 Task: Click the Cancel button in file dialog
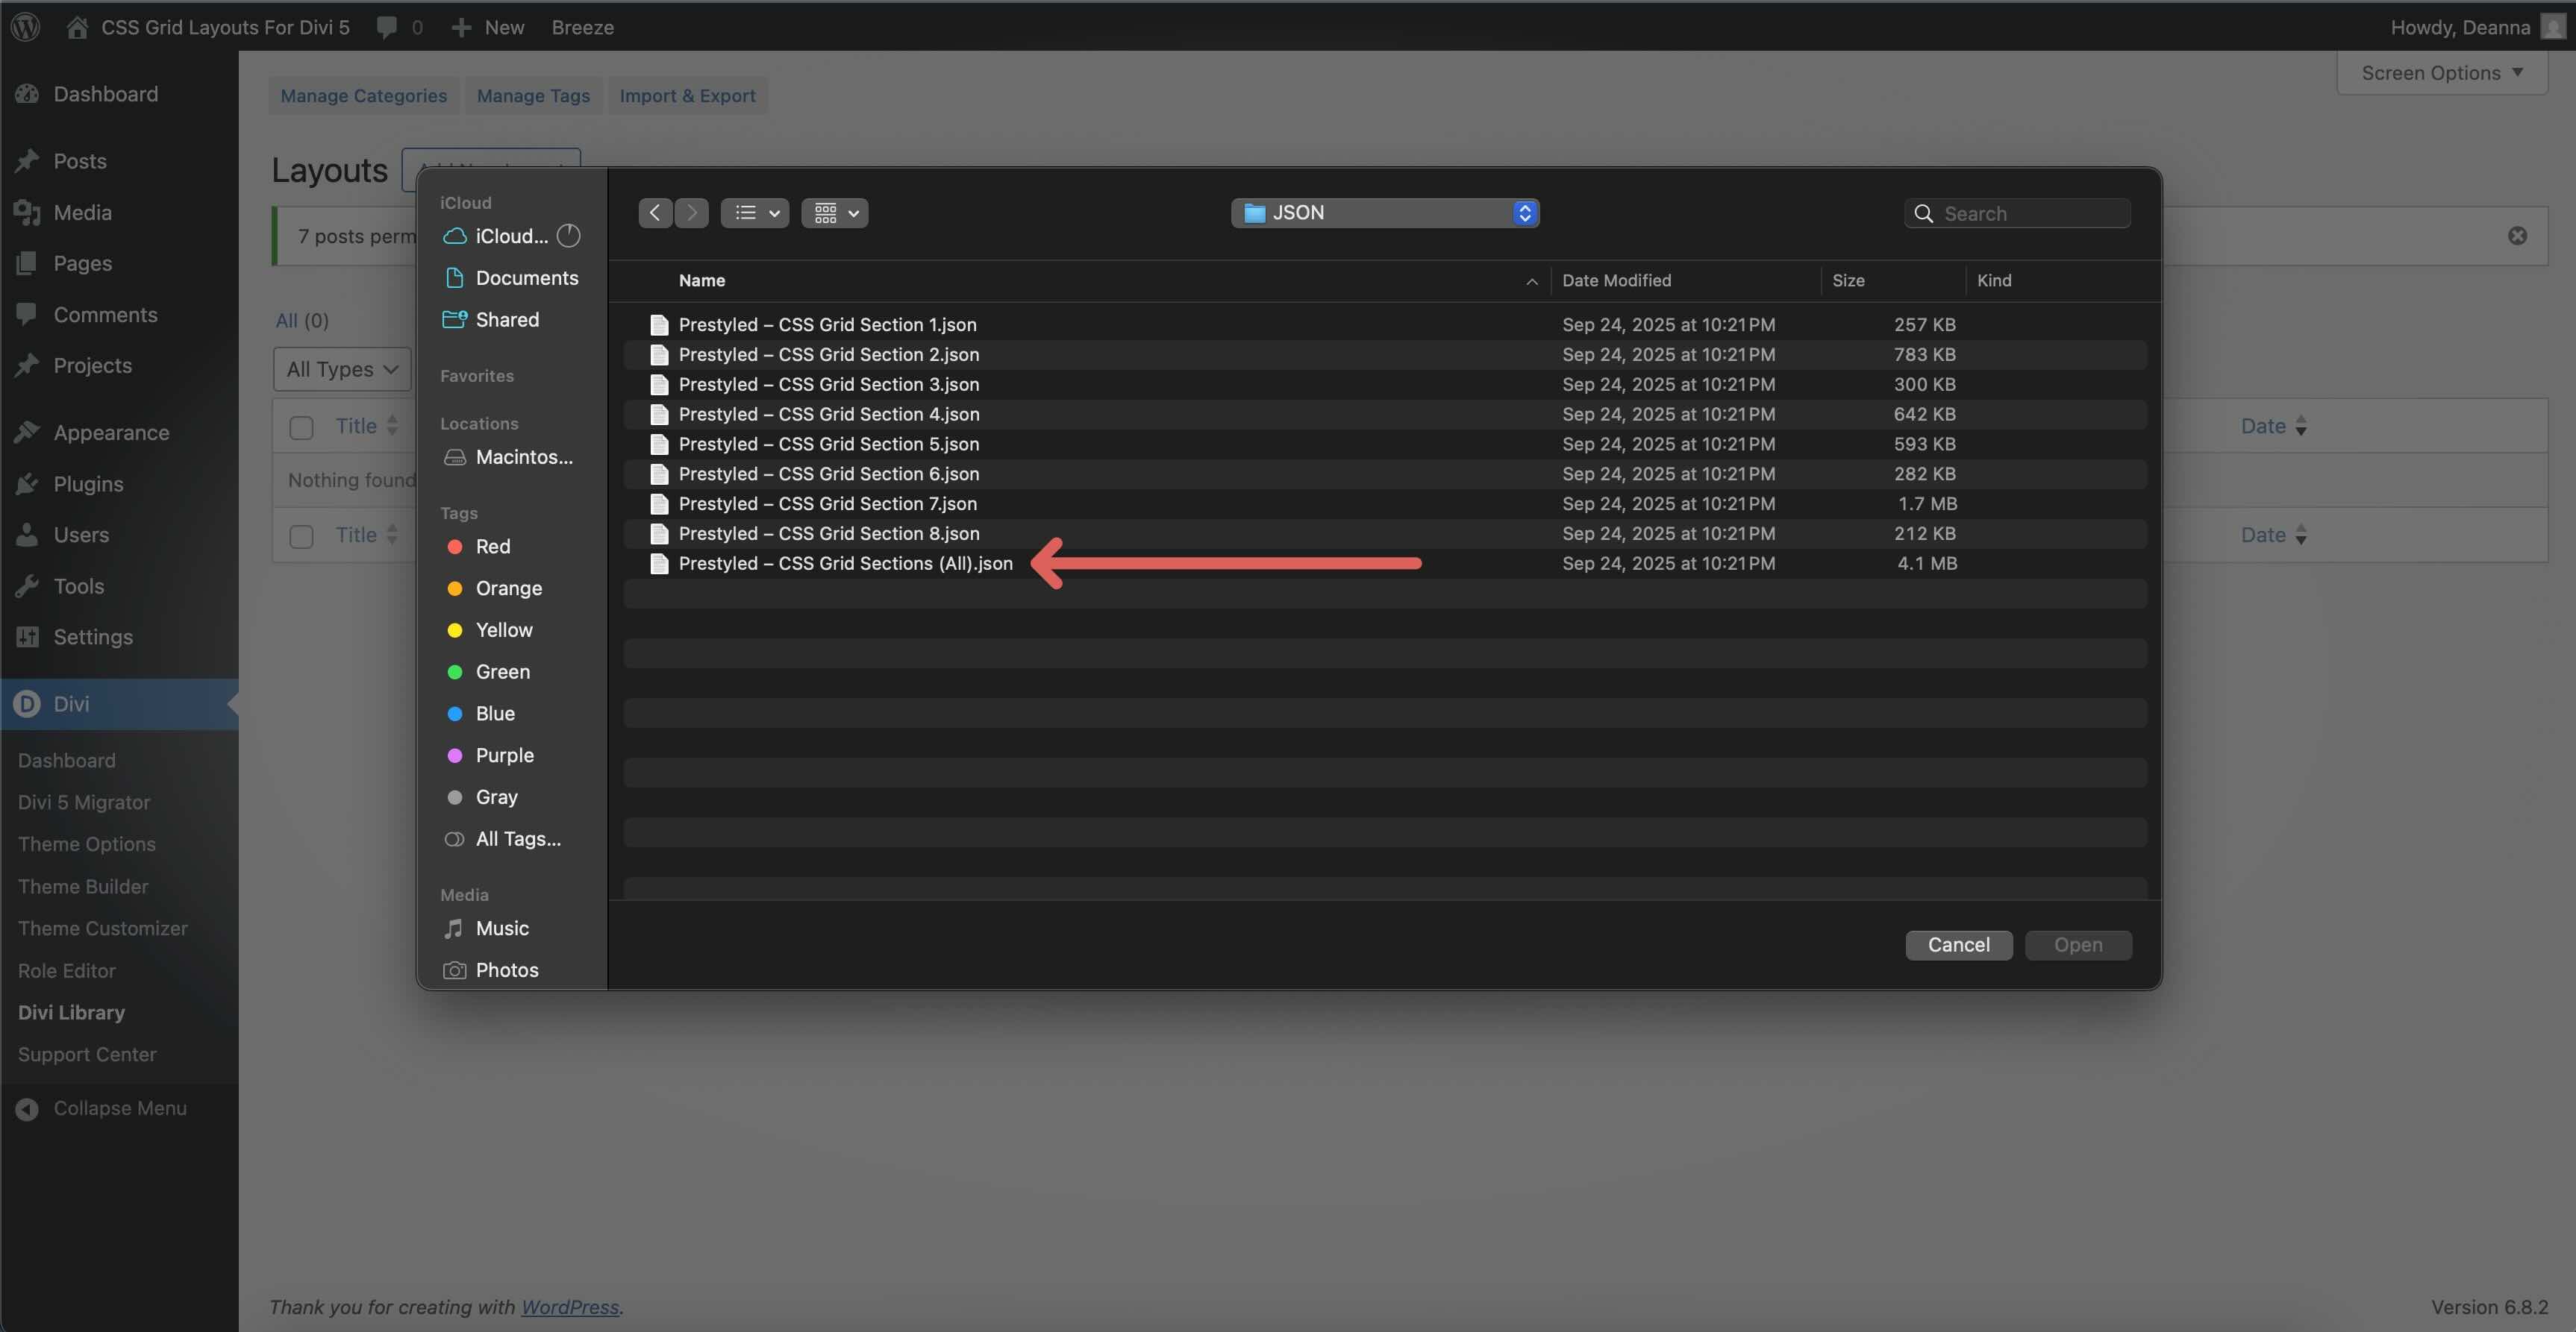pos(1958,944)
